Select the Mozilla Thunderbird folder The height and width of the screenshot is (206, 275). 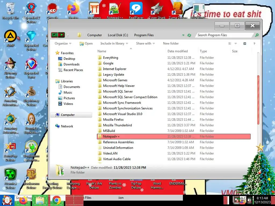pos(174,125)
